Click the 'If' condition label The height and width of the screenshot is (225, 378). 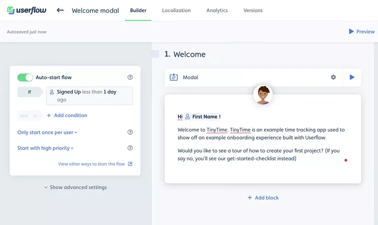pos(29,92)
